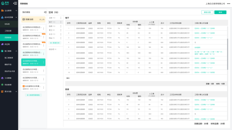Expand the 企业管理 menu chevron
232x130 pixels.
coord(16,11)
